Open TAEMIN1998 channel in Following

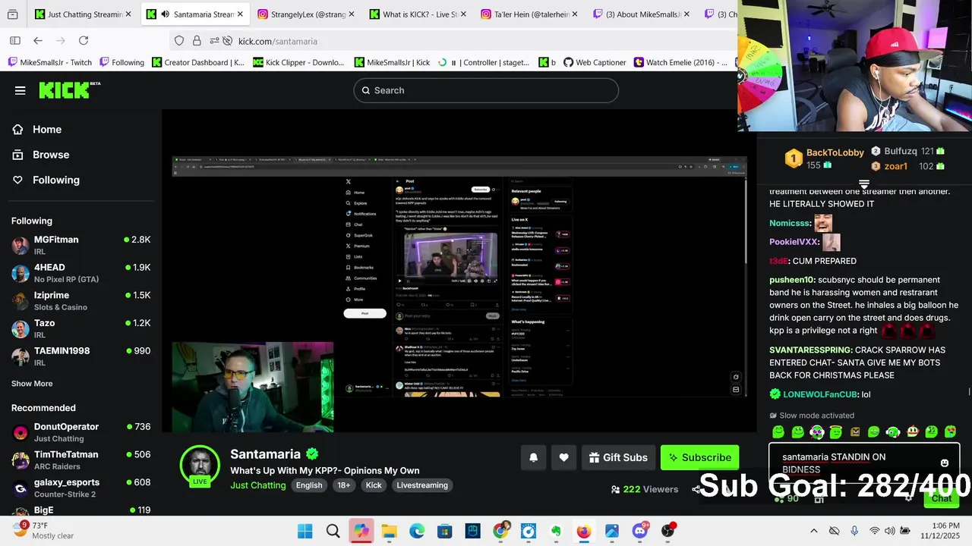pyautogui.click(x=81, y=356)
